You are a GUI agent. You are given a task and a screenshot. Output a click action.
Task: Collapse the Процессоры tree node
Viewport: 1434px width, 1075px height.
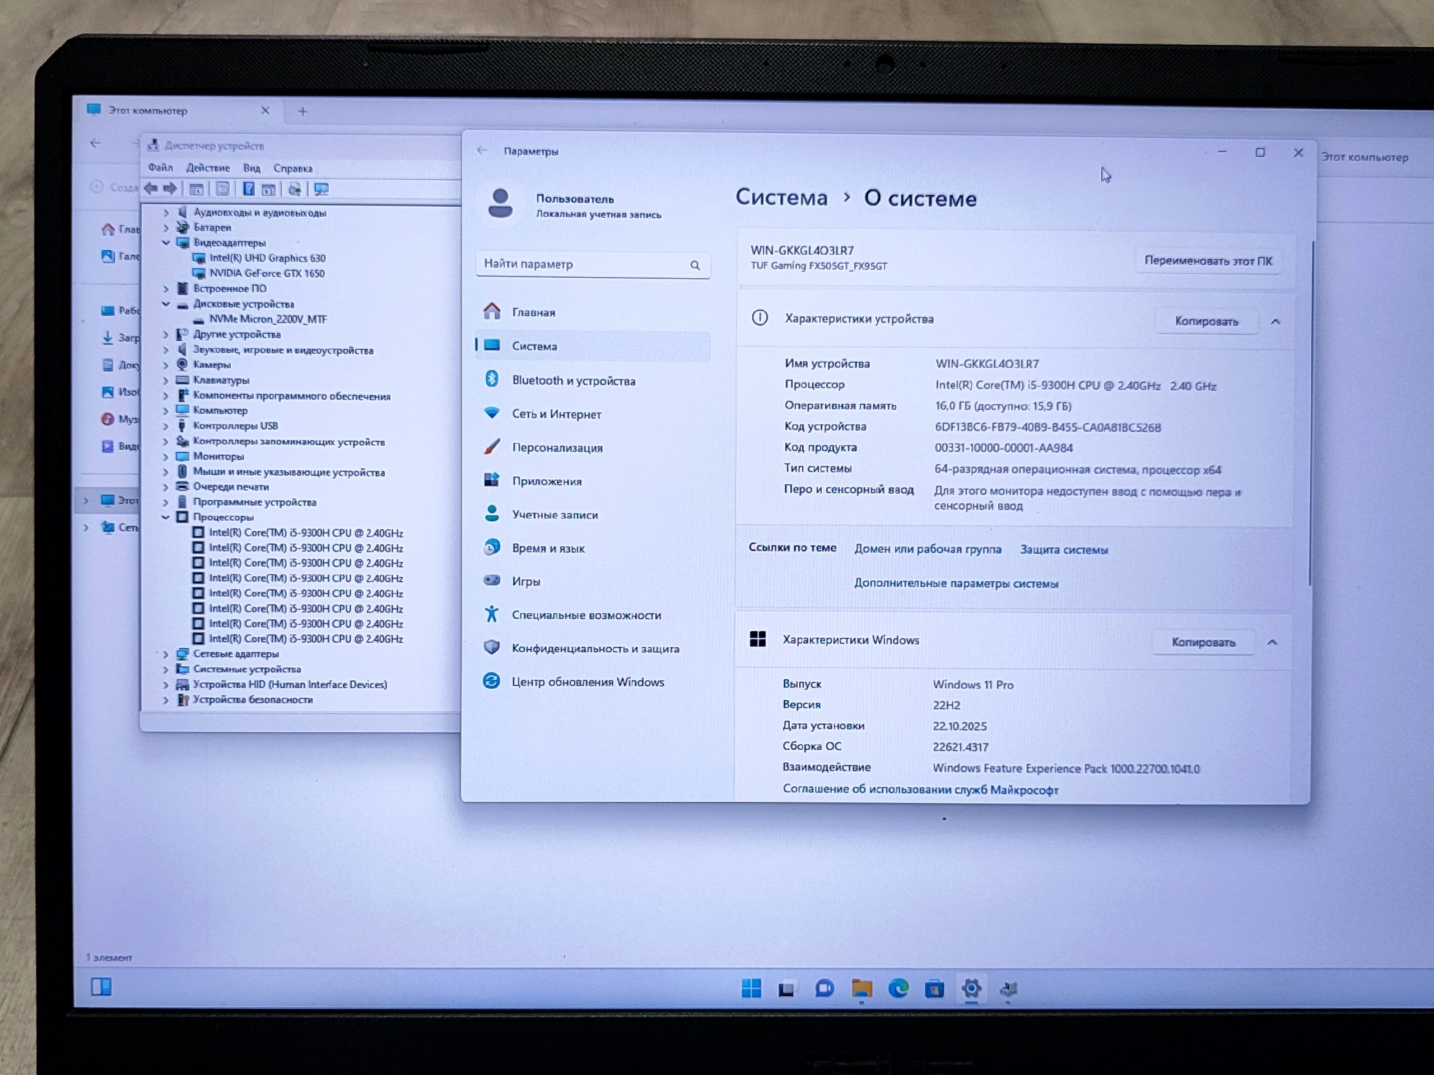point(166,517)
